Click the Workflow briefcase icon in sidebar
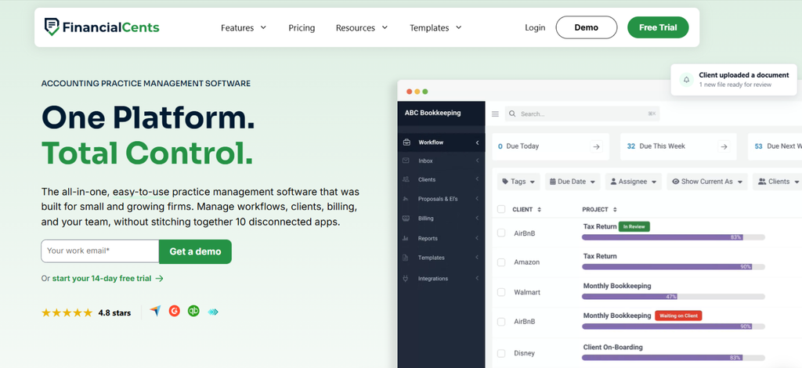 point(406,142)
